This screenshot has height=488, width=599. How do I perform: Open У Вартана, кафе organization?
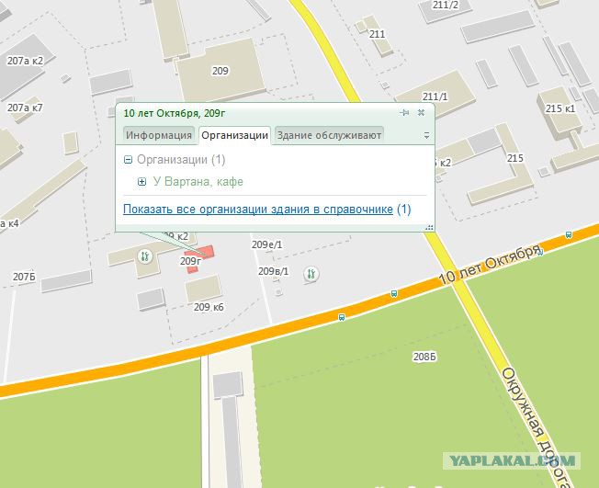[198, 182]
